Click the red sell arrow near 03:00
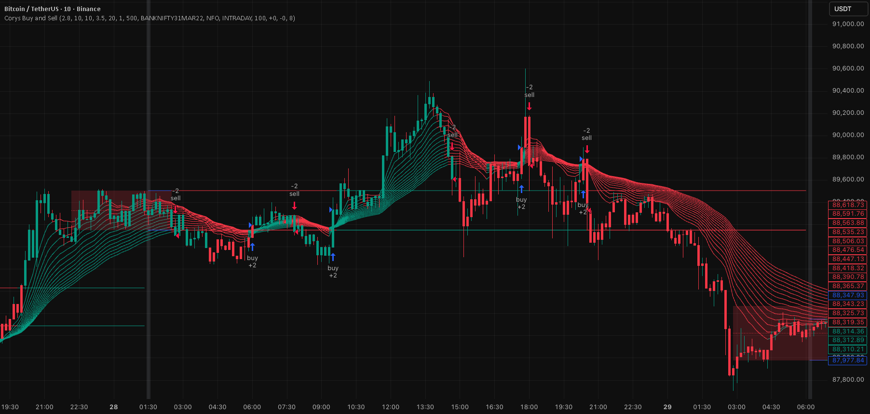The image size is (870, 414). coord(176,209)
